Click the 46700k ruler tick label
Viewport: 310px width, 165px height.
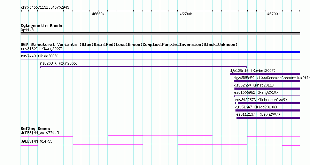click(273, 14)
